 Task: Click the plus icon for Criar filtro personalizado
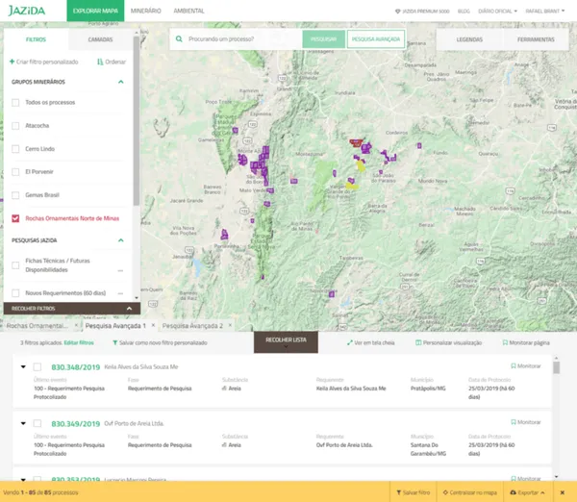click(12, 62)
